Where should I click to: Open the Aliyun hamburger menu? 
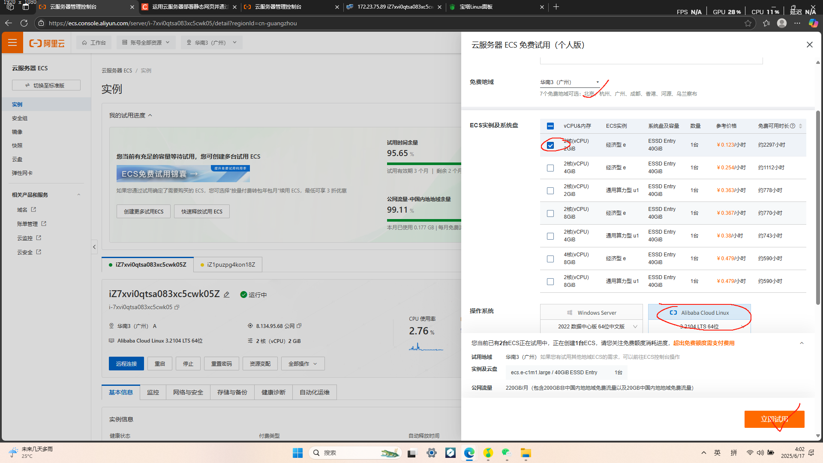12,42
